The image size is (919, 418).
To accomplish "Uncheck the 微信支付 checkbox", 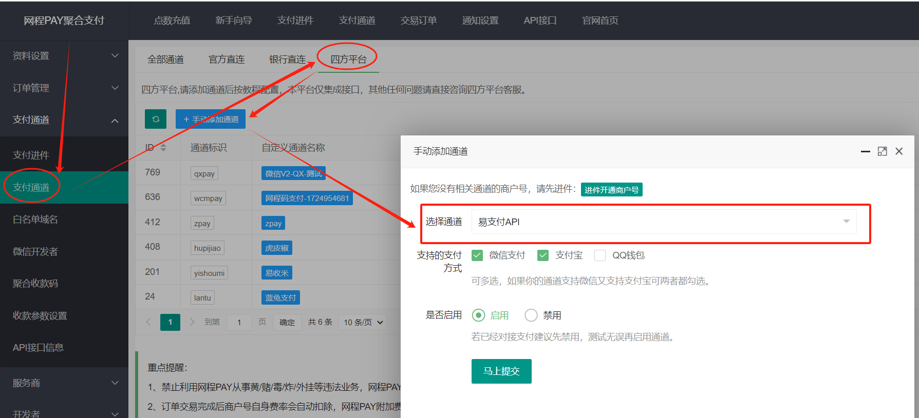I will point(477,255).
